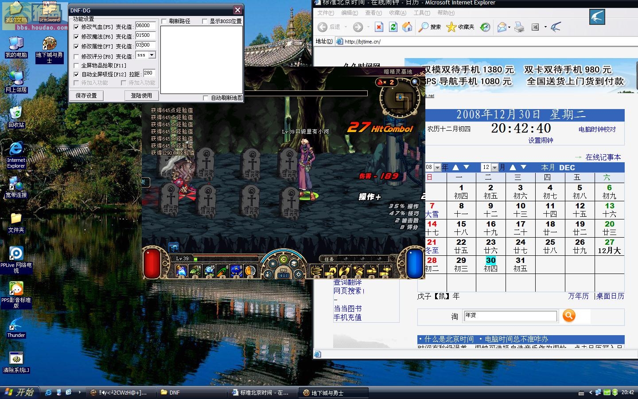638x399 pixels.
Task: Click 登陆使用 button in DNF-DG
Action: 141,96
